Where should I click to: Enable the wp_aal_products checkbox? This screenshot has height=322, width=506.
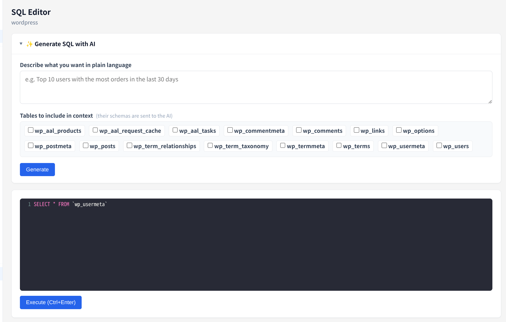pos(30,130)
